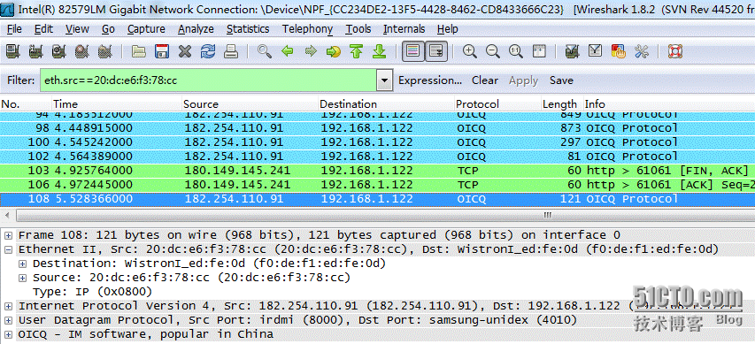Screen dimensions: 755x344
Task: Expand Source 20:dc:e6:f3:78:cc node
Action: (x=22, y=278)
